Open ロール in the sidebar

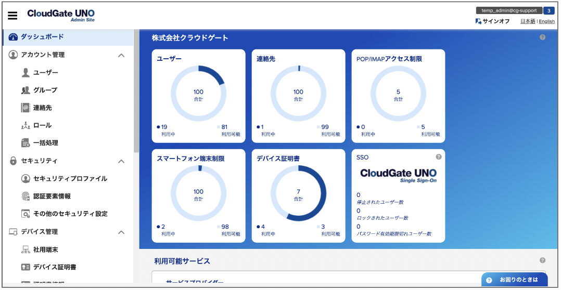[42, 125]
